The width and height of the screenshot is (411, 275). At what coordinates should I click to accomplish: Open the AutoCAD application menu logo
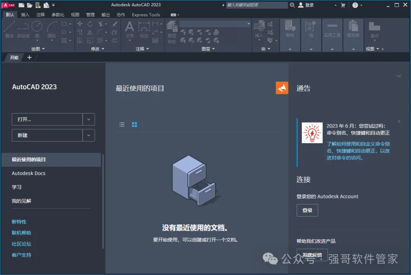click(8, 5)
